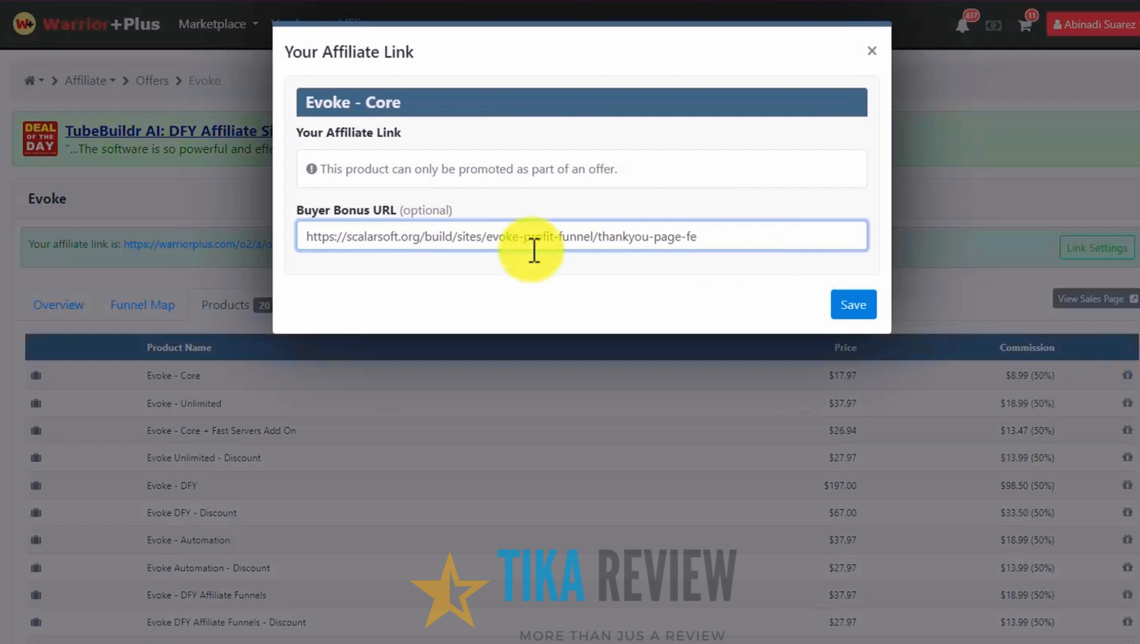Open the shopping cart showing 11 items

(1024, 24)
